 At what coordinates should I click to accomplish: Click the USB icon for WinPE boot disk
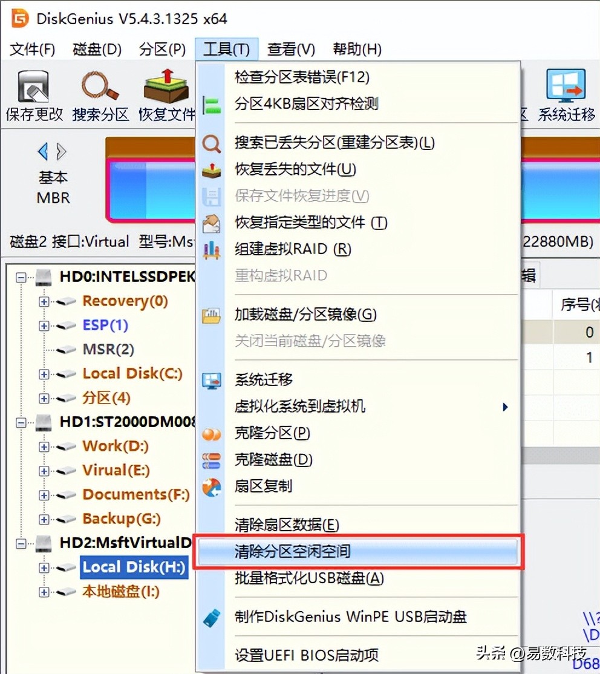click(212, 618)
